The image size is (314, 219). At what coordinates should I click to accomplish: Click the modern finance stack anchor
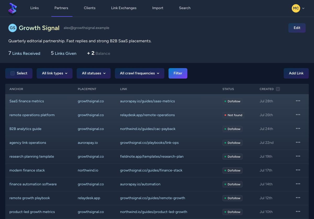coord(27,170)
